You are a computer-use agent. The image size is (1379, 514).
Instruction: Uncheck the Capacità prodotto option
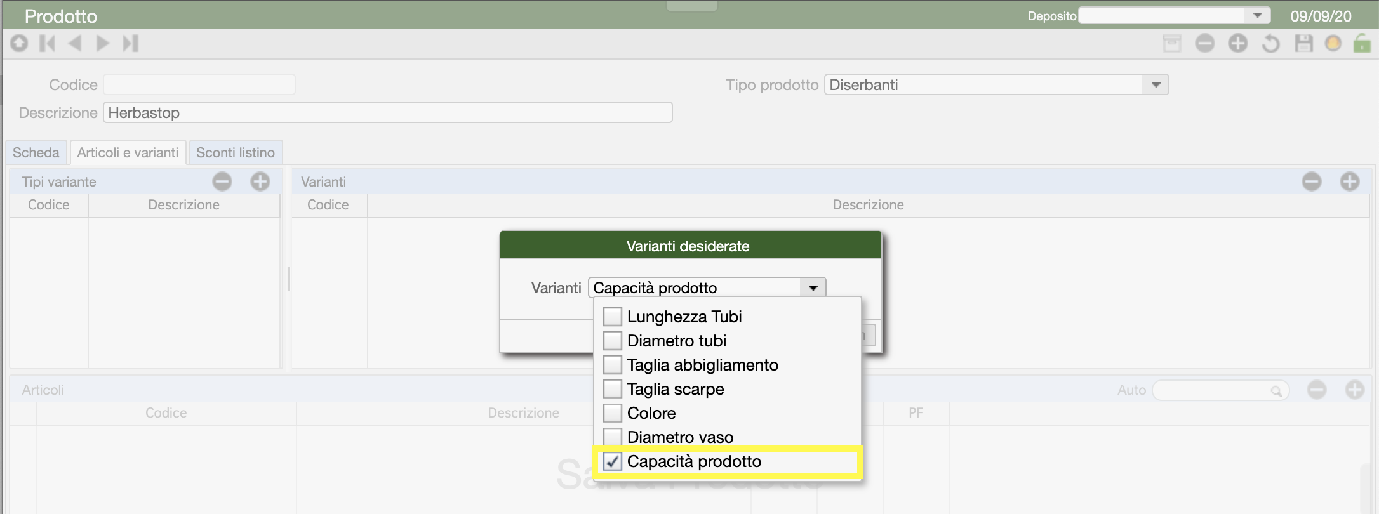[612, 461]
